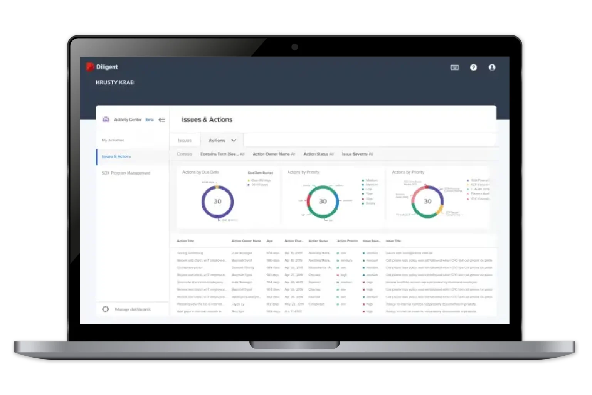Open the user profile account icon
Image resolution: width=592 pixels, height=395 pixels.
(x=492, y=67)
